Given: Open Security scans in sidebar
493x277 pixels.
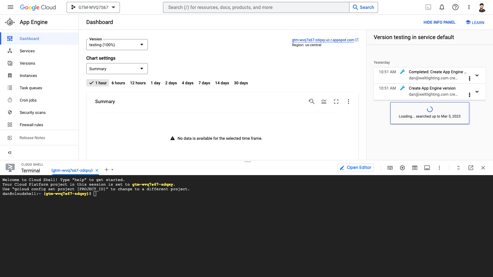Looking at the screenshot, I should click(39, 112).
